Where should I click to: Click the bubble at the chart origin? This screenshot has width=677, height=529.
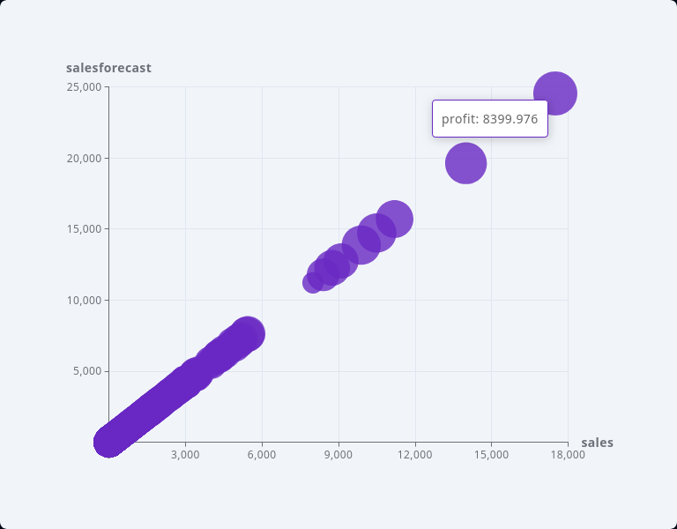108,442
